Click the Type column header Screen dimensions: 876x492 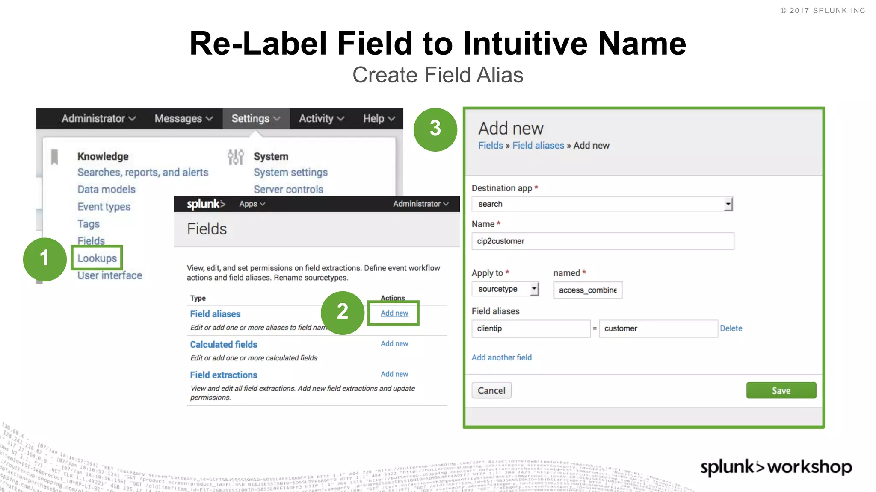click(198, 298)
